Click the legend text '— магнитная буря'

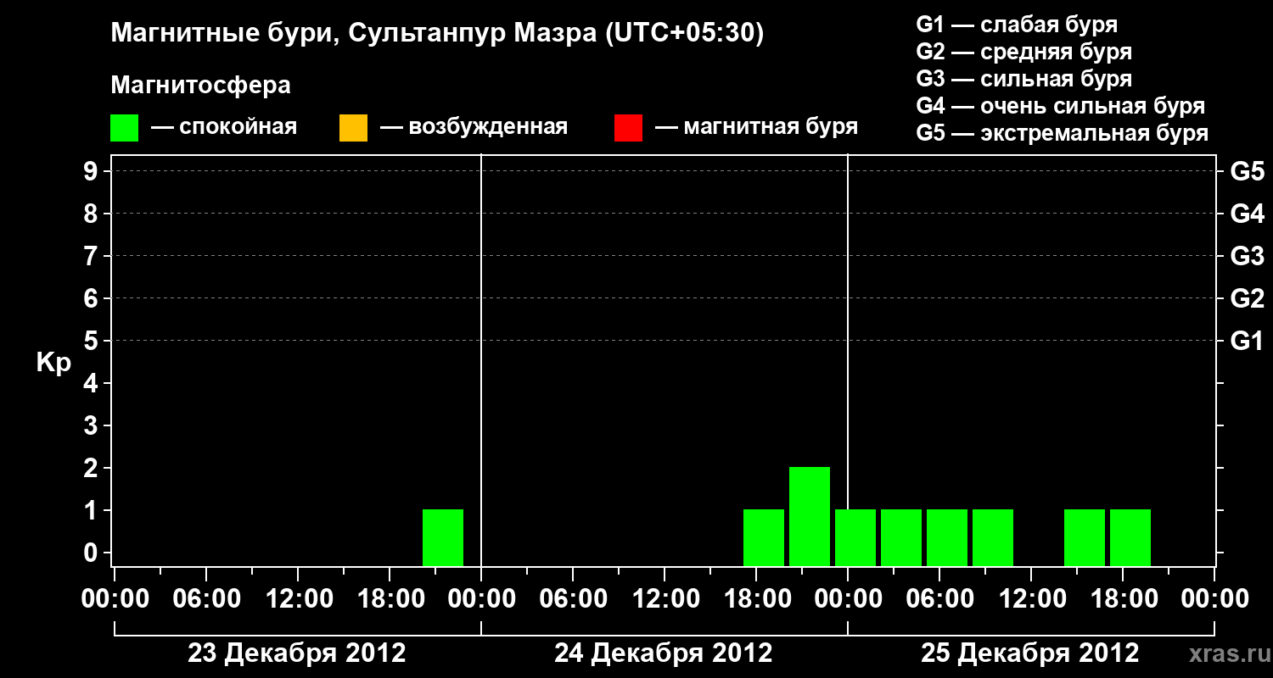[756, 127]
